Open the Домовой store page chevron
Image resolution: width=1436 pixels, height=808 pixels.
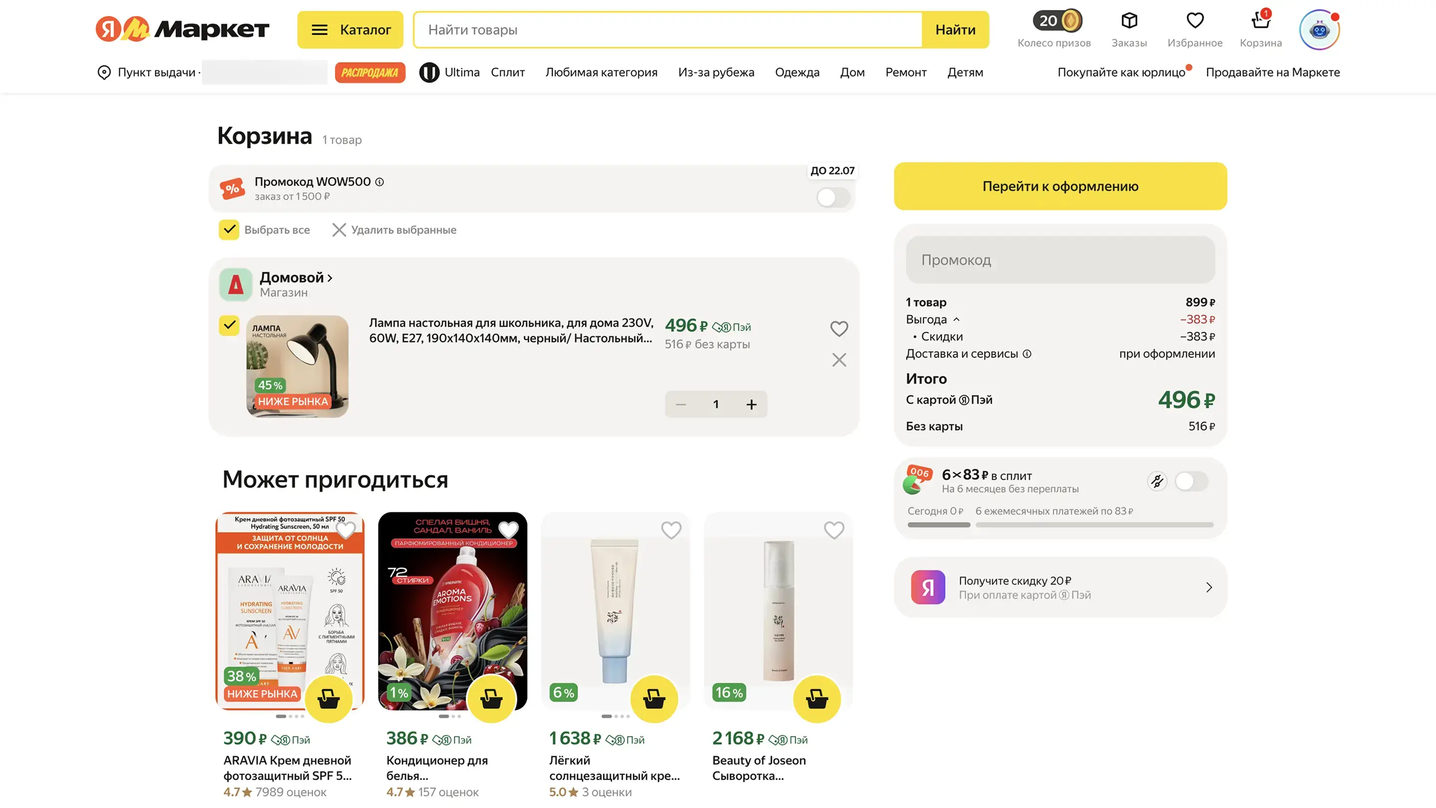click(330, 278)
